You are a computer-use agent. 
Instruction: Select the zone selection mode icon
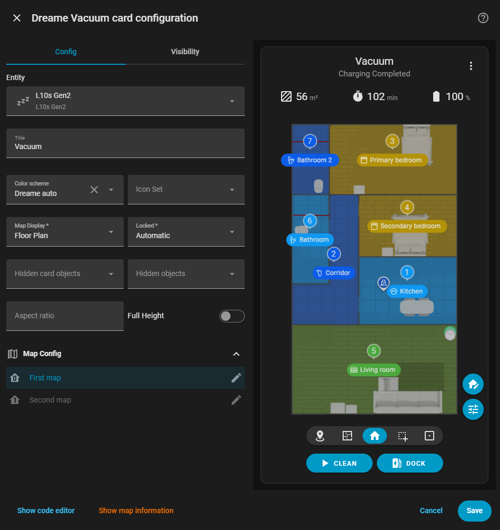pyautogui.click(x=402, y=436)
